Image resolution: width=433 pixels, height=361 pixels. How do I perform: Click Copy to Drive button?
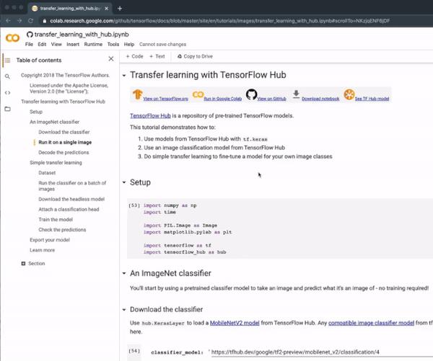pos(195,56)
